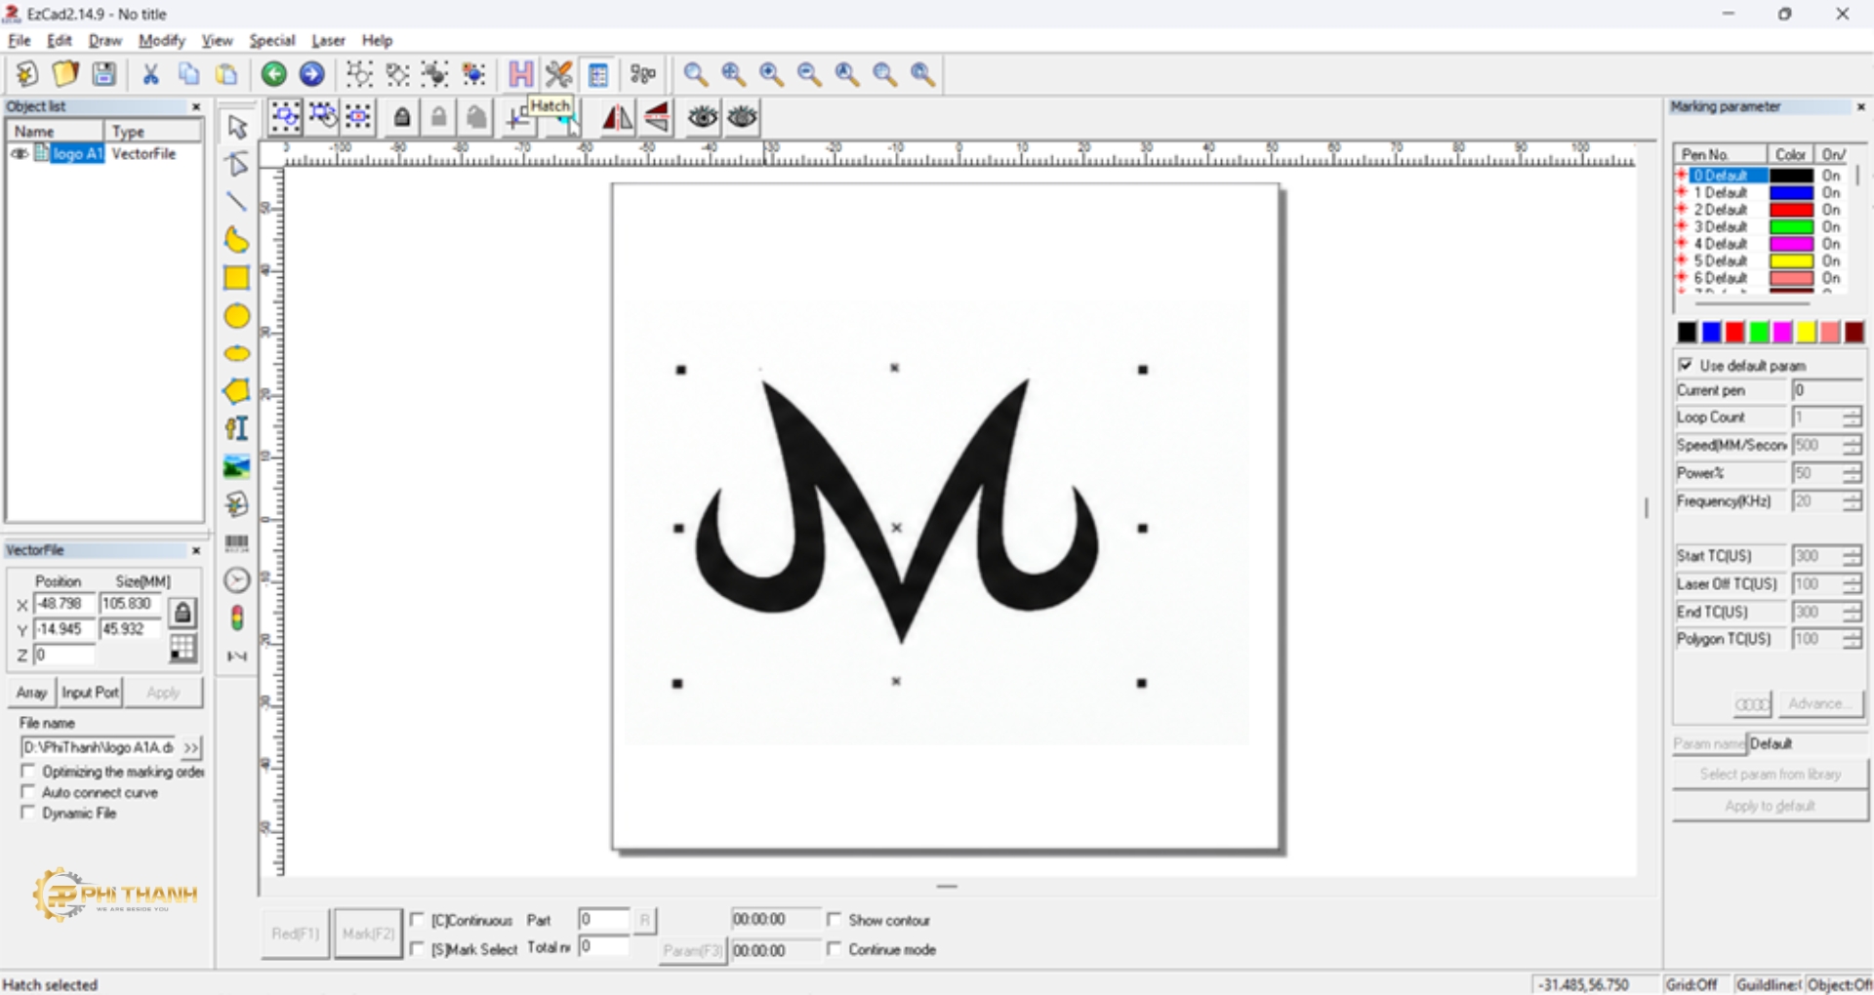Click the Input Port button

pyautogui.click(x=90, y=693)
